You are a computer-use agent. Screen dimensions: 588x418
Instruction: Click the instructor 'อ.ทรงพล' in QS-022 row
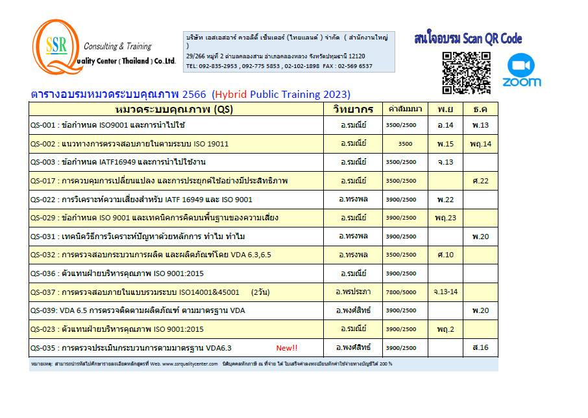click(353, 199)
